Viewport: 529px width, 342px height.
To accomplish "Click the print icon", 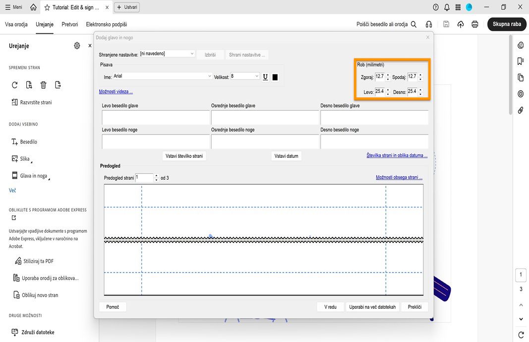I will (474, 24).
